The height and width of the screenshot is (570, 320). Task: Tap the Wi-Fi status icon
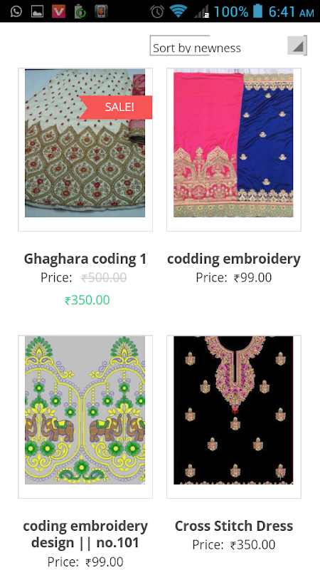(178, 11)
